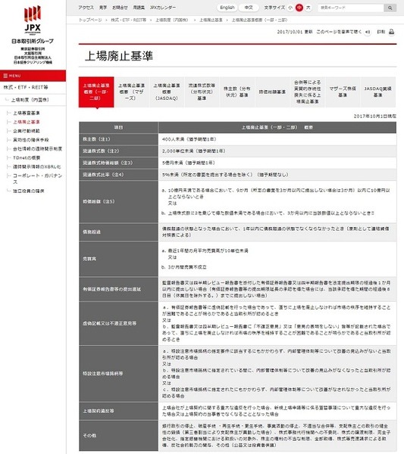
Task: Click その他 row header
Action: [118, 436]
